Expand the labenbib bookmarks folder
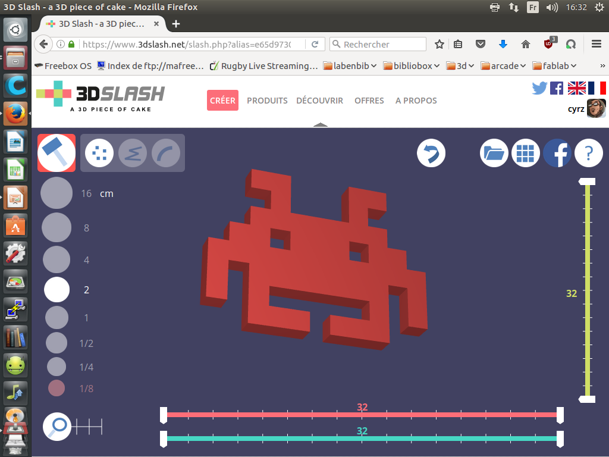This screenshot has height=457, width=609. pos(350,66)
